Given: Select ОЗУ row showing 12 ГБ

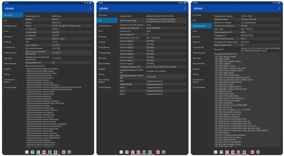Looking at the screenshot, I should (x=58, y=42).
